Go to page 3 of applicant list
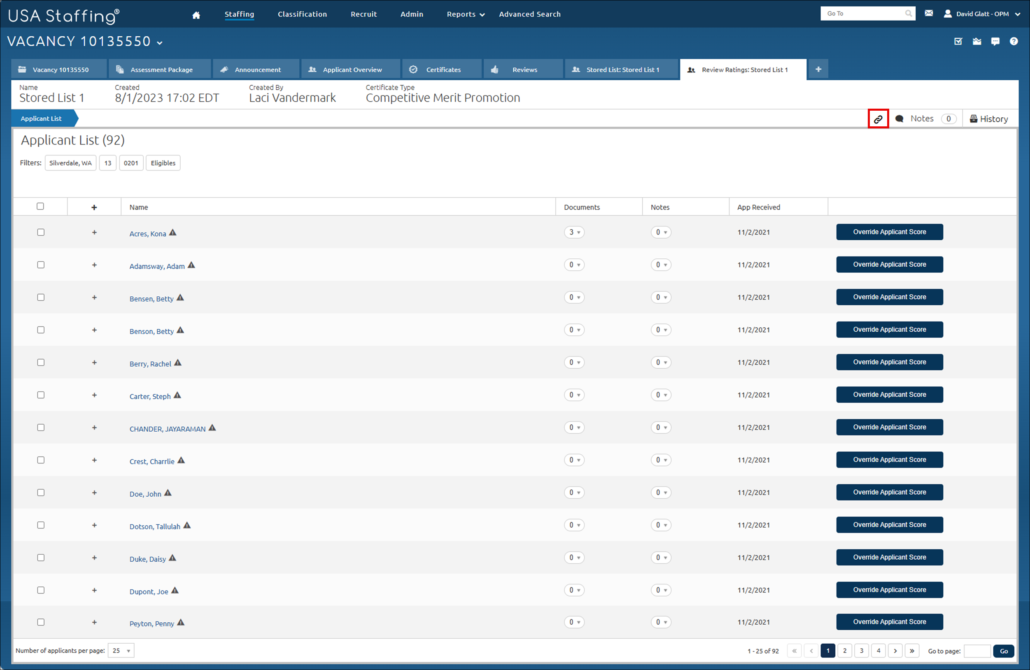1030x670 pixels. (861, 651)
